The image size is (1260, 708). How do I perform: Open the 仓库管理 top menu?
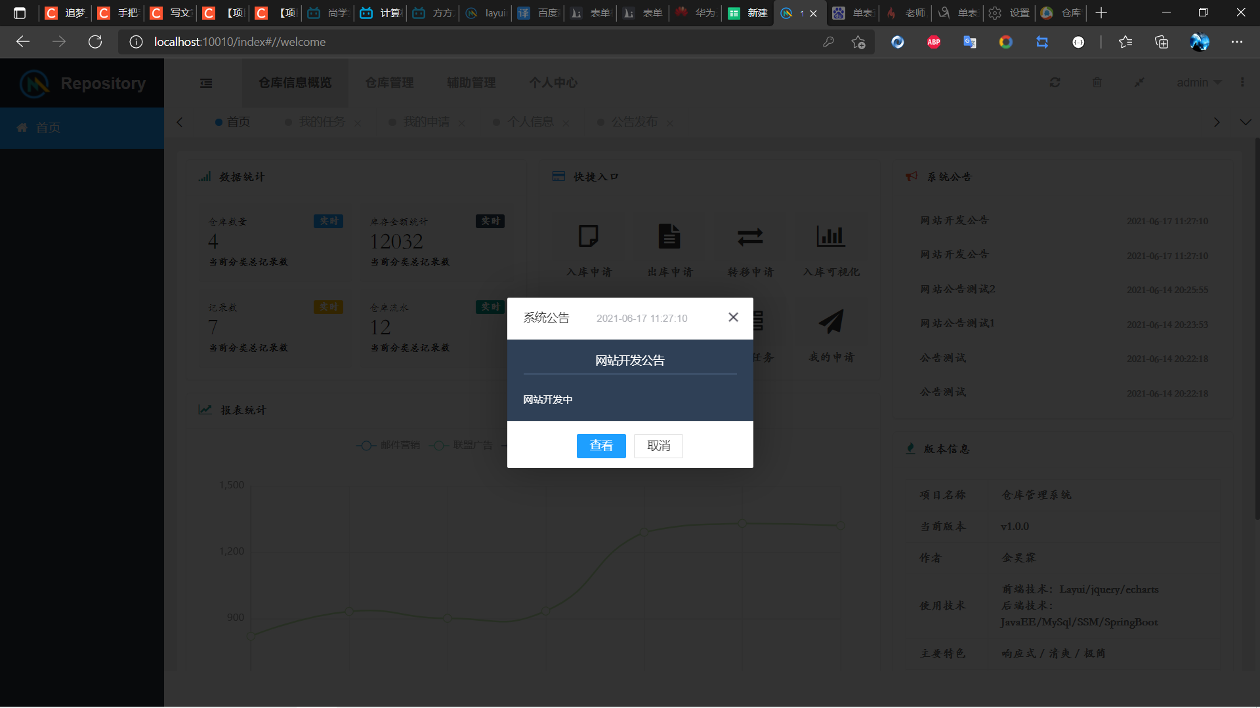(x=389, y=83)
